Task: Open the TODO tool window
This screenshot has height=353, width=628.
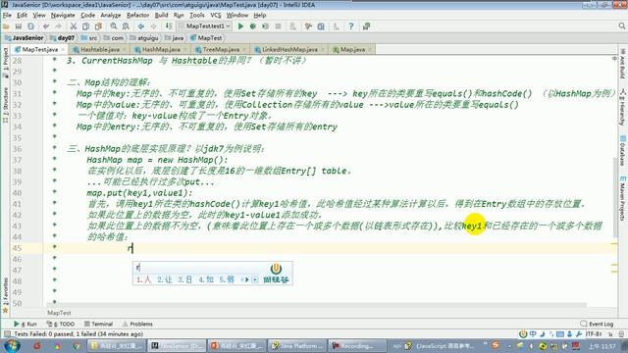Action: [x=61, y=324]
